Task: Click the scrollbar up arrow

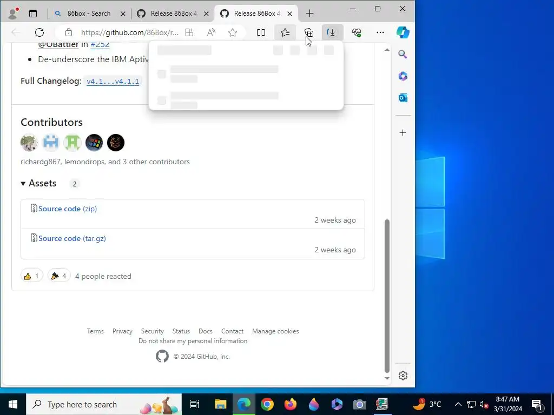Action: pyautogui.click(x=387, y=50)
